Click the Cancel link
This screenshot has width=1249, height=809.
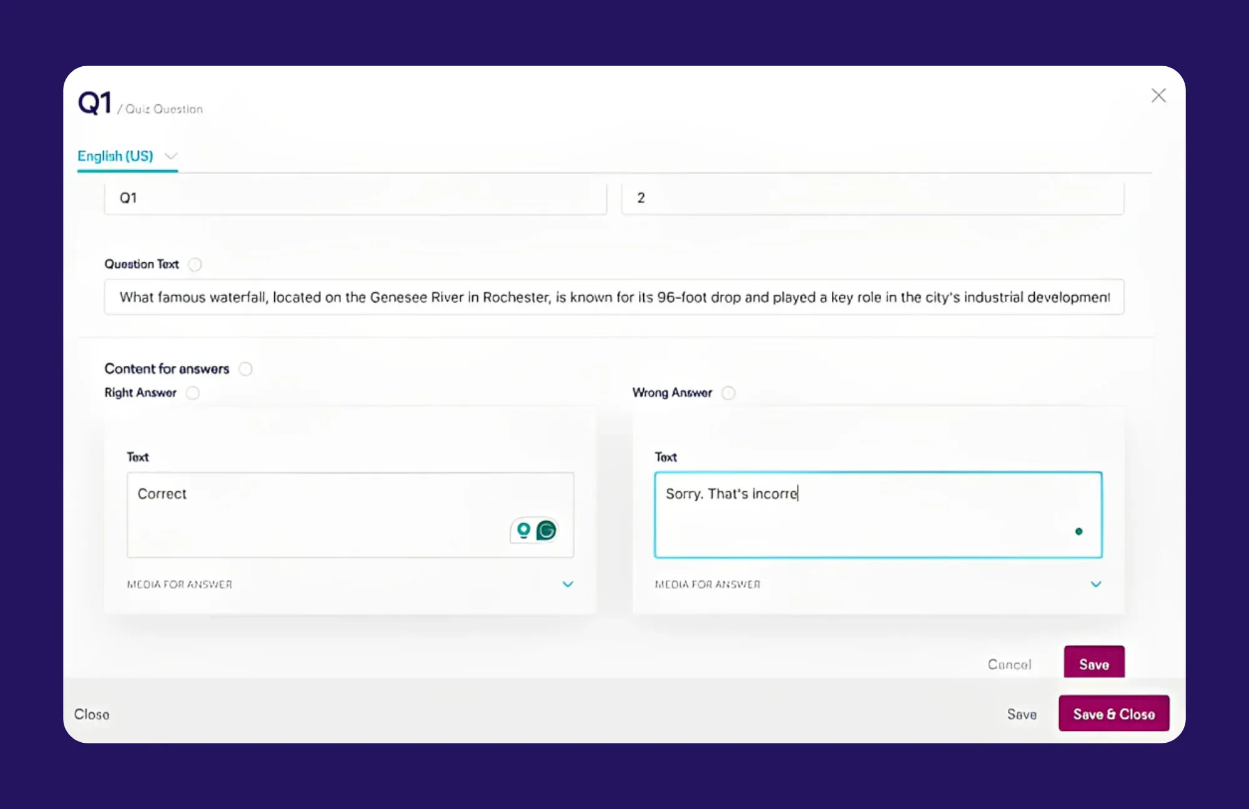(x=1009, y=664)
